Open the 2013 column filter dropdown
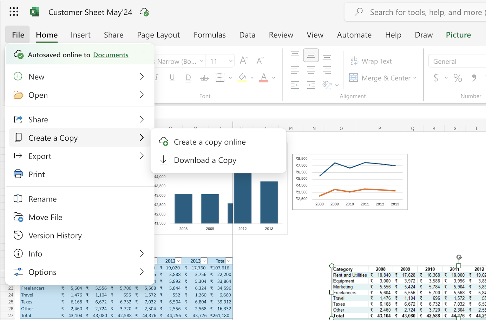Screen dimensions: 486x320 click(x=204, y=261)
